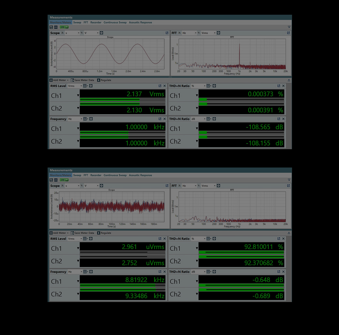The width and height of the screenshot is (339, 335).
Task: Open Scope X axis unit dropdown, upper window
Action: pyautogui.click(x=72, y=33)
